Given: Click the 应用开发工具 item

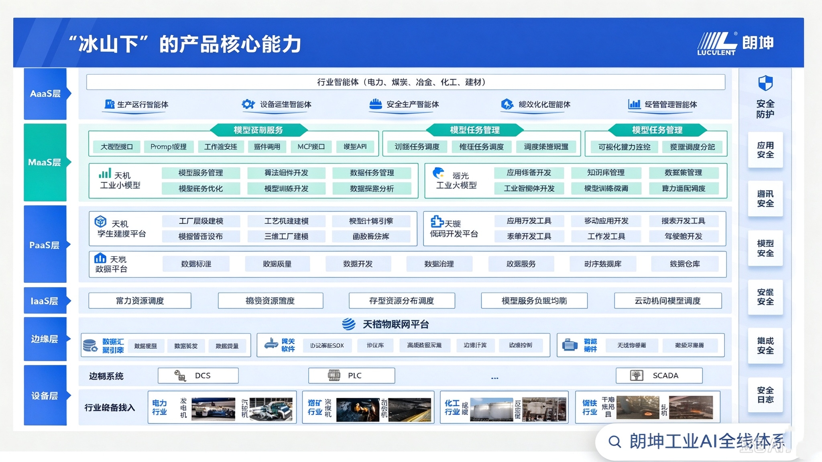Looking at the screenshot, I should pyautogui.click(x=529, y=221).
